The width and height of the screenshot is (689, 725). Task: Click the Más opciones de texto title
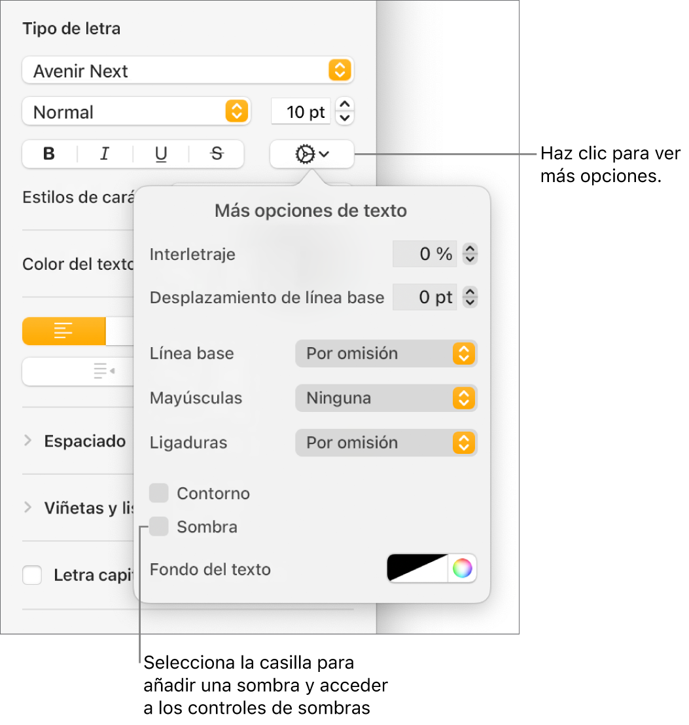tap(311, 211)
